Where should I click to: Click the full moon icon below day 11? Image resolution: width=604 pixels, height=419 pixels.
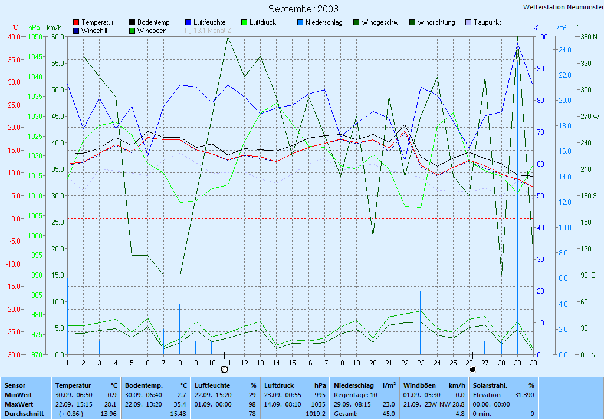pyautogui.click(x=225, y=370)
